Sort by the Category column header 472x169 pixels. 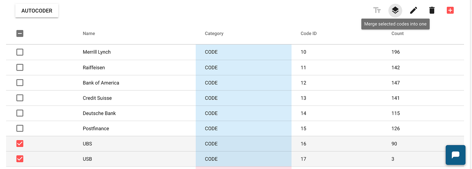point(214,34)
